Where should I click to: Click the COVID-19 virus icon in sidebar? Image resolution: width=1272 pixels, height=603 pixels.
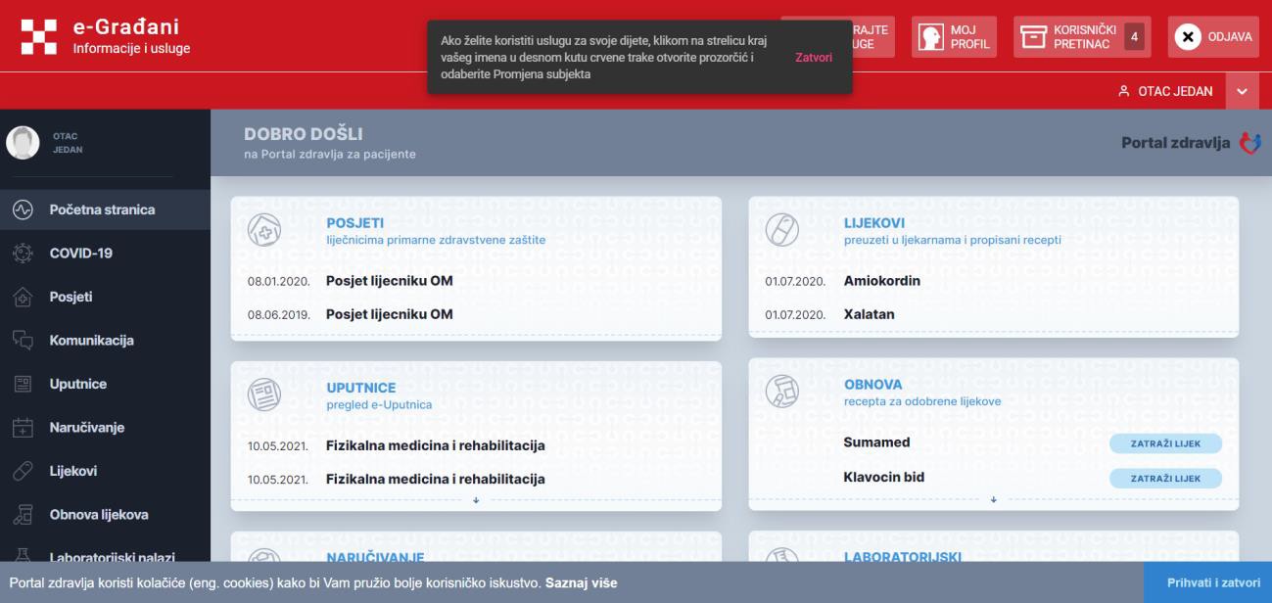23,254
